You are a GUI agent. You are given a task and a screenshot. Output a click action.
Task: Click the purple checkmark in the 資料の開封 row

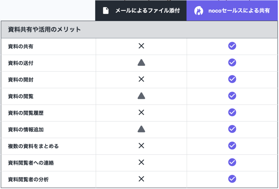coord(232,79)
